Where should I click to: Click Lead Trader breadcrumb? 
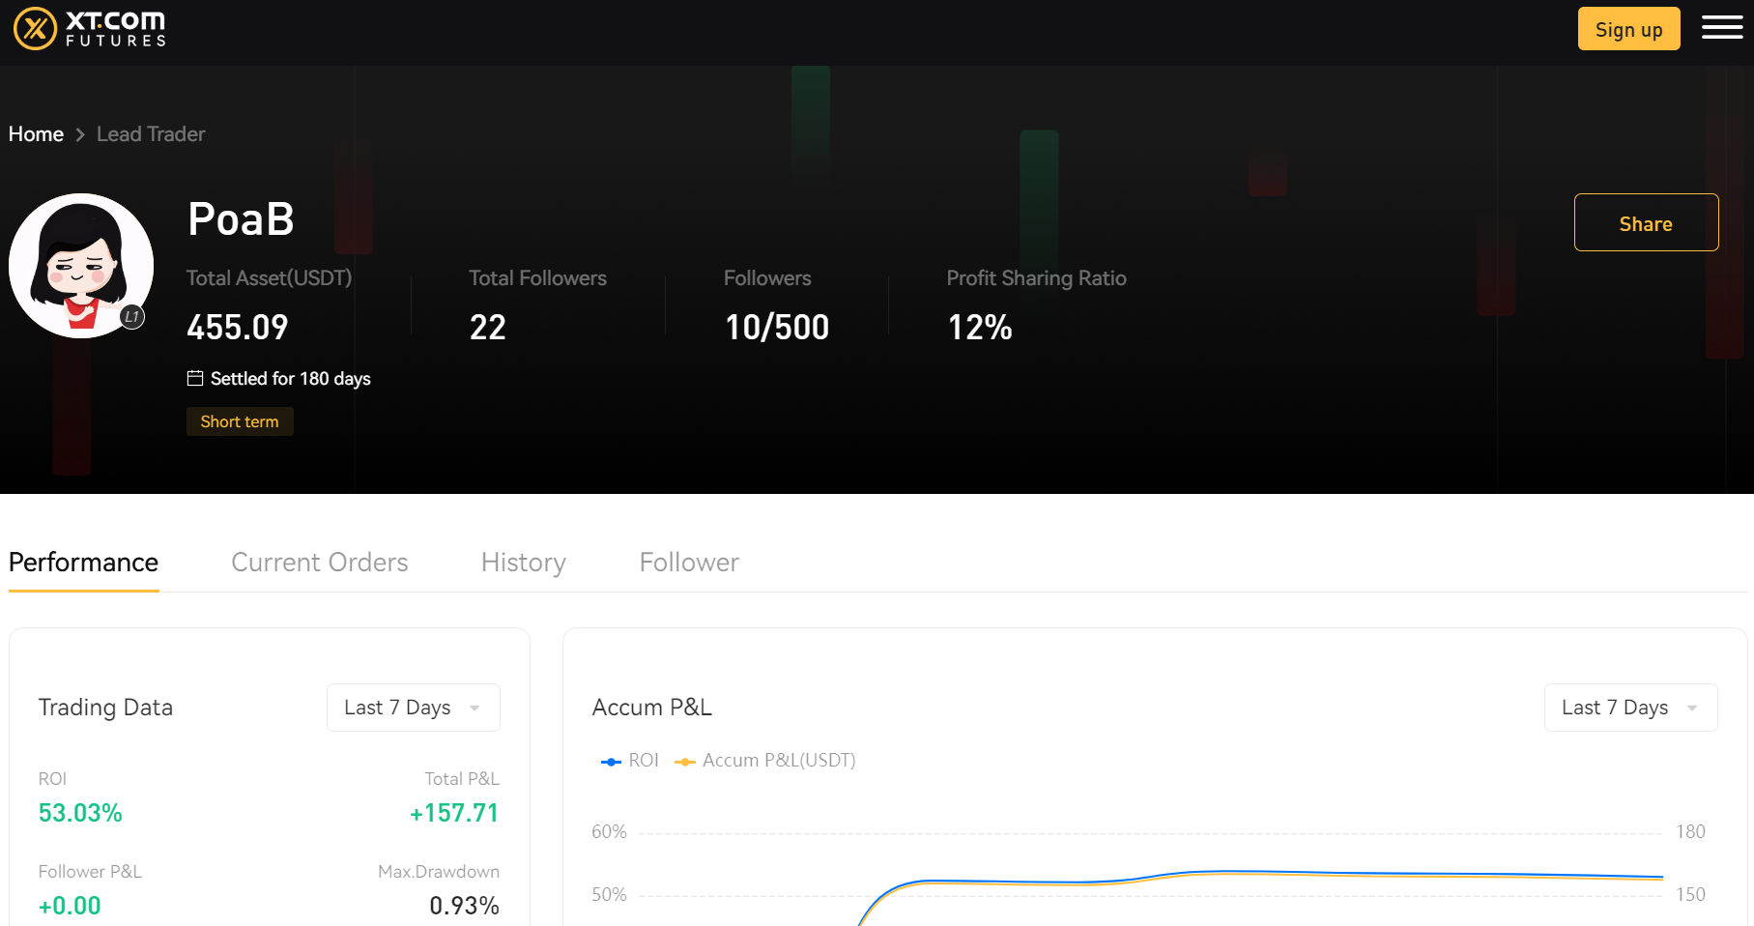pyautogui.click(x=151, y=134)
